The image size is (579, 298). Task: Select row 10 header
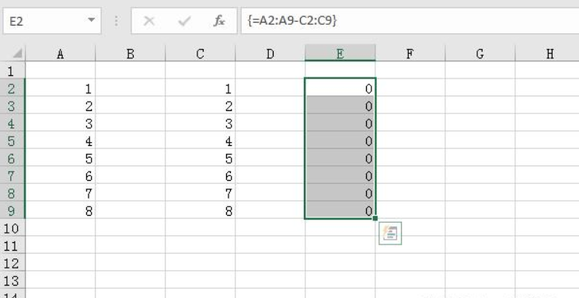coord(12,229)
